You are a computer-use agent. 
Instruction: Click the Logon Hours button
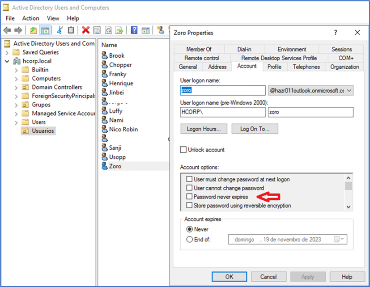pyautogui.click(x=204, y=129)
